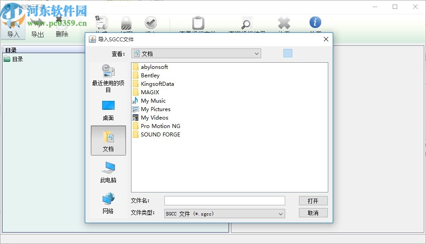This screenshot has height=244, width=426.
Task: Click the magnifier query toolbar icon
Action: point(247,23)
